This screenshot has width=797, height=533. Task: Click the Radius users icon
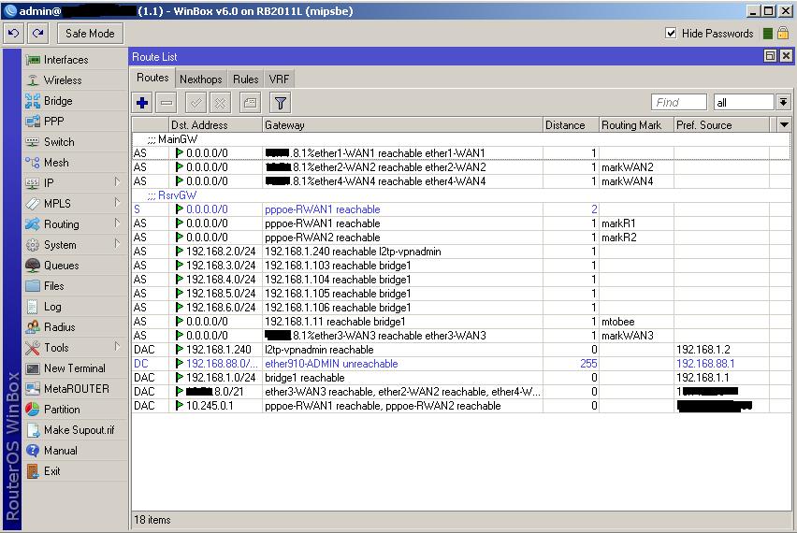tap(33, 327)
